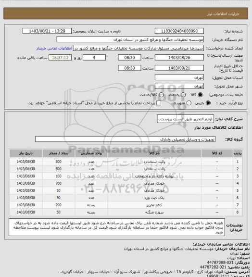Viewport: 252px width, 277px height.
Task: Click the countdown timer 18:37:12
Action: click(x=60, y=58)
